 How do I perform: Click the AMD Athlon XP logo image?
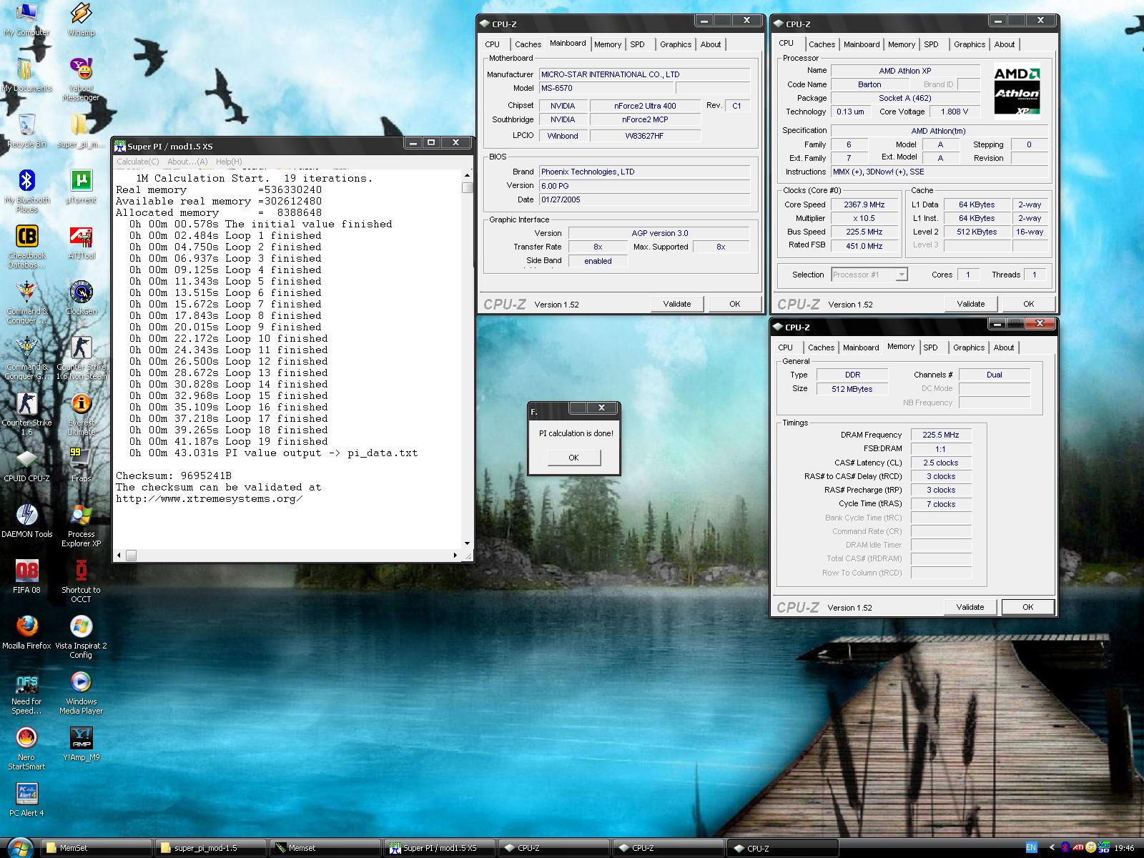click(x=1017, y=91)
